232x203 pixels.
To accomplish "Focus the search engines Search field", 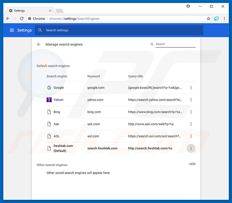I will click(176, 44).
